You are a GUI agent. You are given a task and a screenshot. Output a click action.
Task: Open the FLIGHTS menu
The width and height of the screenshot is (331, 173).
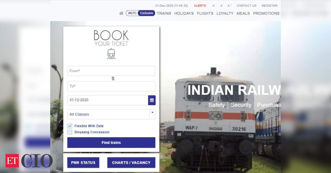[205, 13]
